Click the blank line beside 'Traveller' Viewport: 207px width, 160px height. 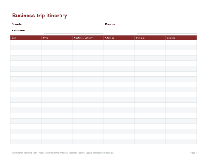tap(74, 25)
